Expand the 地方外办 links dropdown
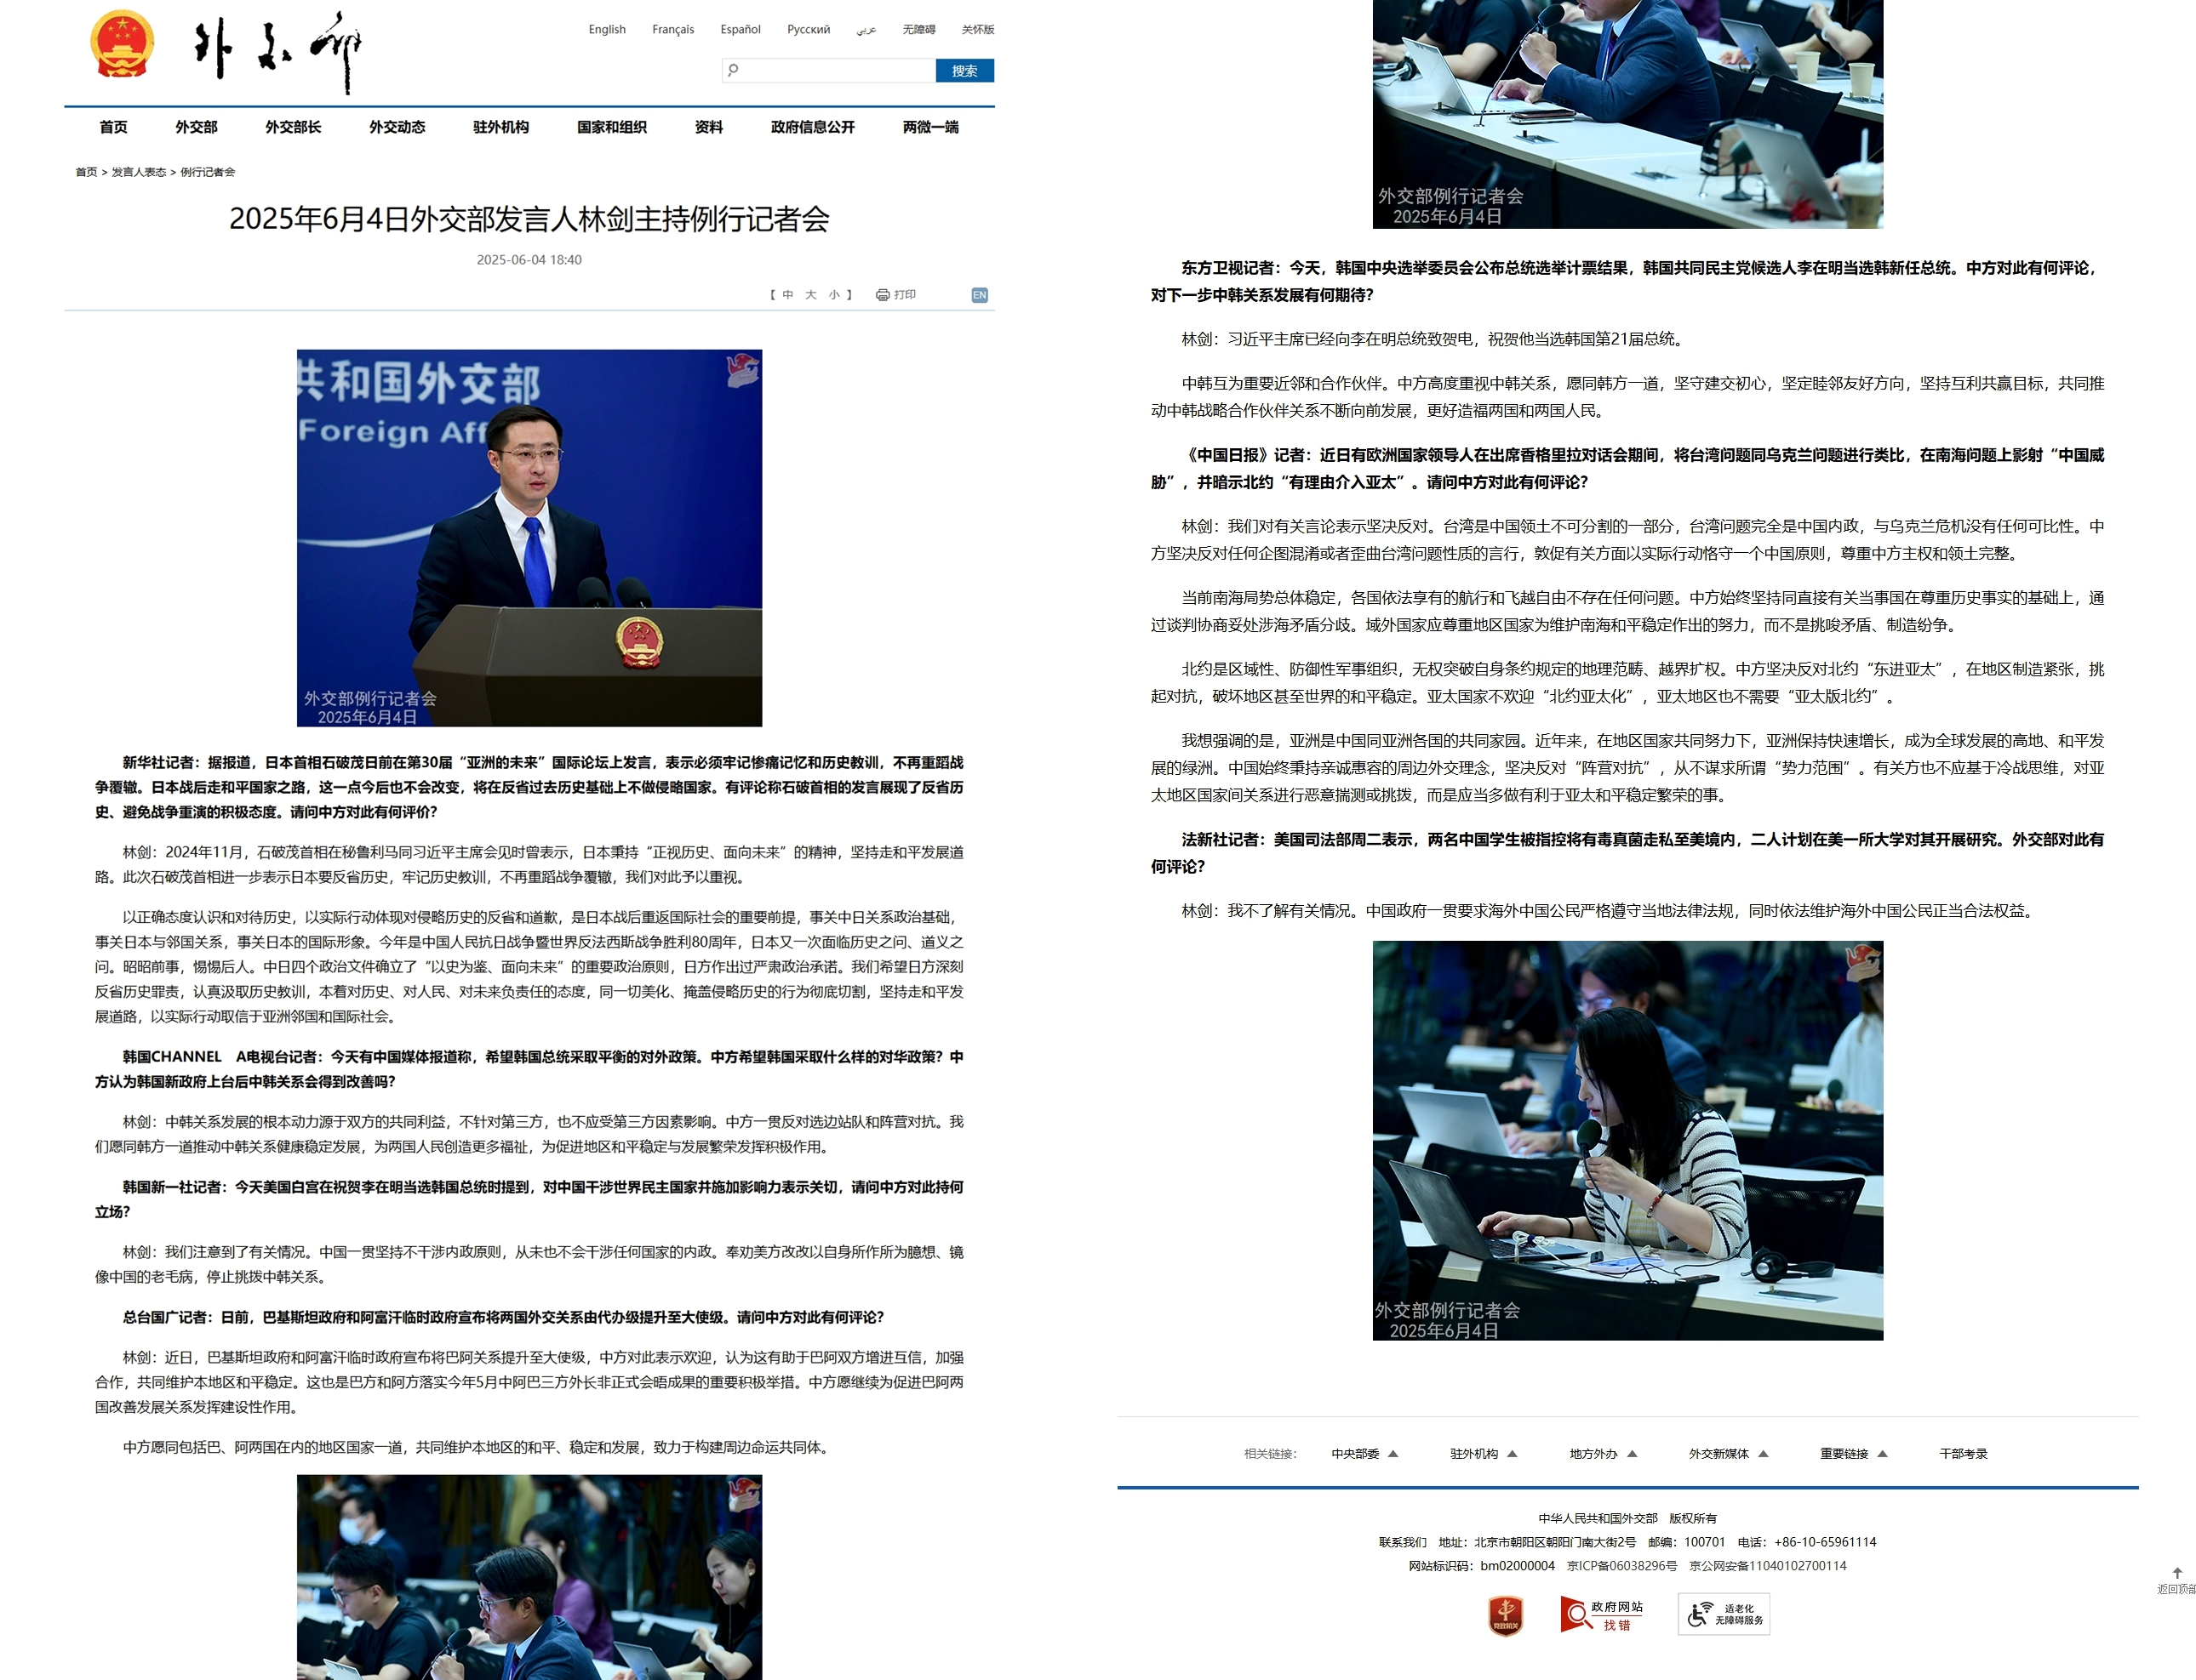This screenshot has height=1680, width=2196. 1603,1454
